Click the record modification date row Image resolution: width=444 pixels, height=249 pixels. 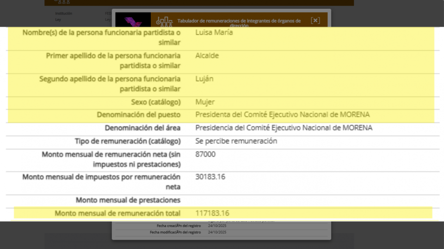pyautogui.click(x=194, y=232)
